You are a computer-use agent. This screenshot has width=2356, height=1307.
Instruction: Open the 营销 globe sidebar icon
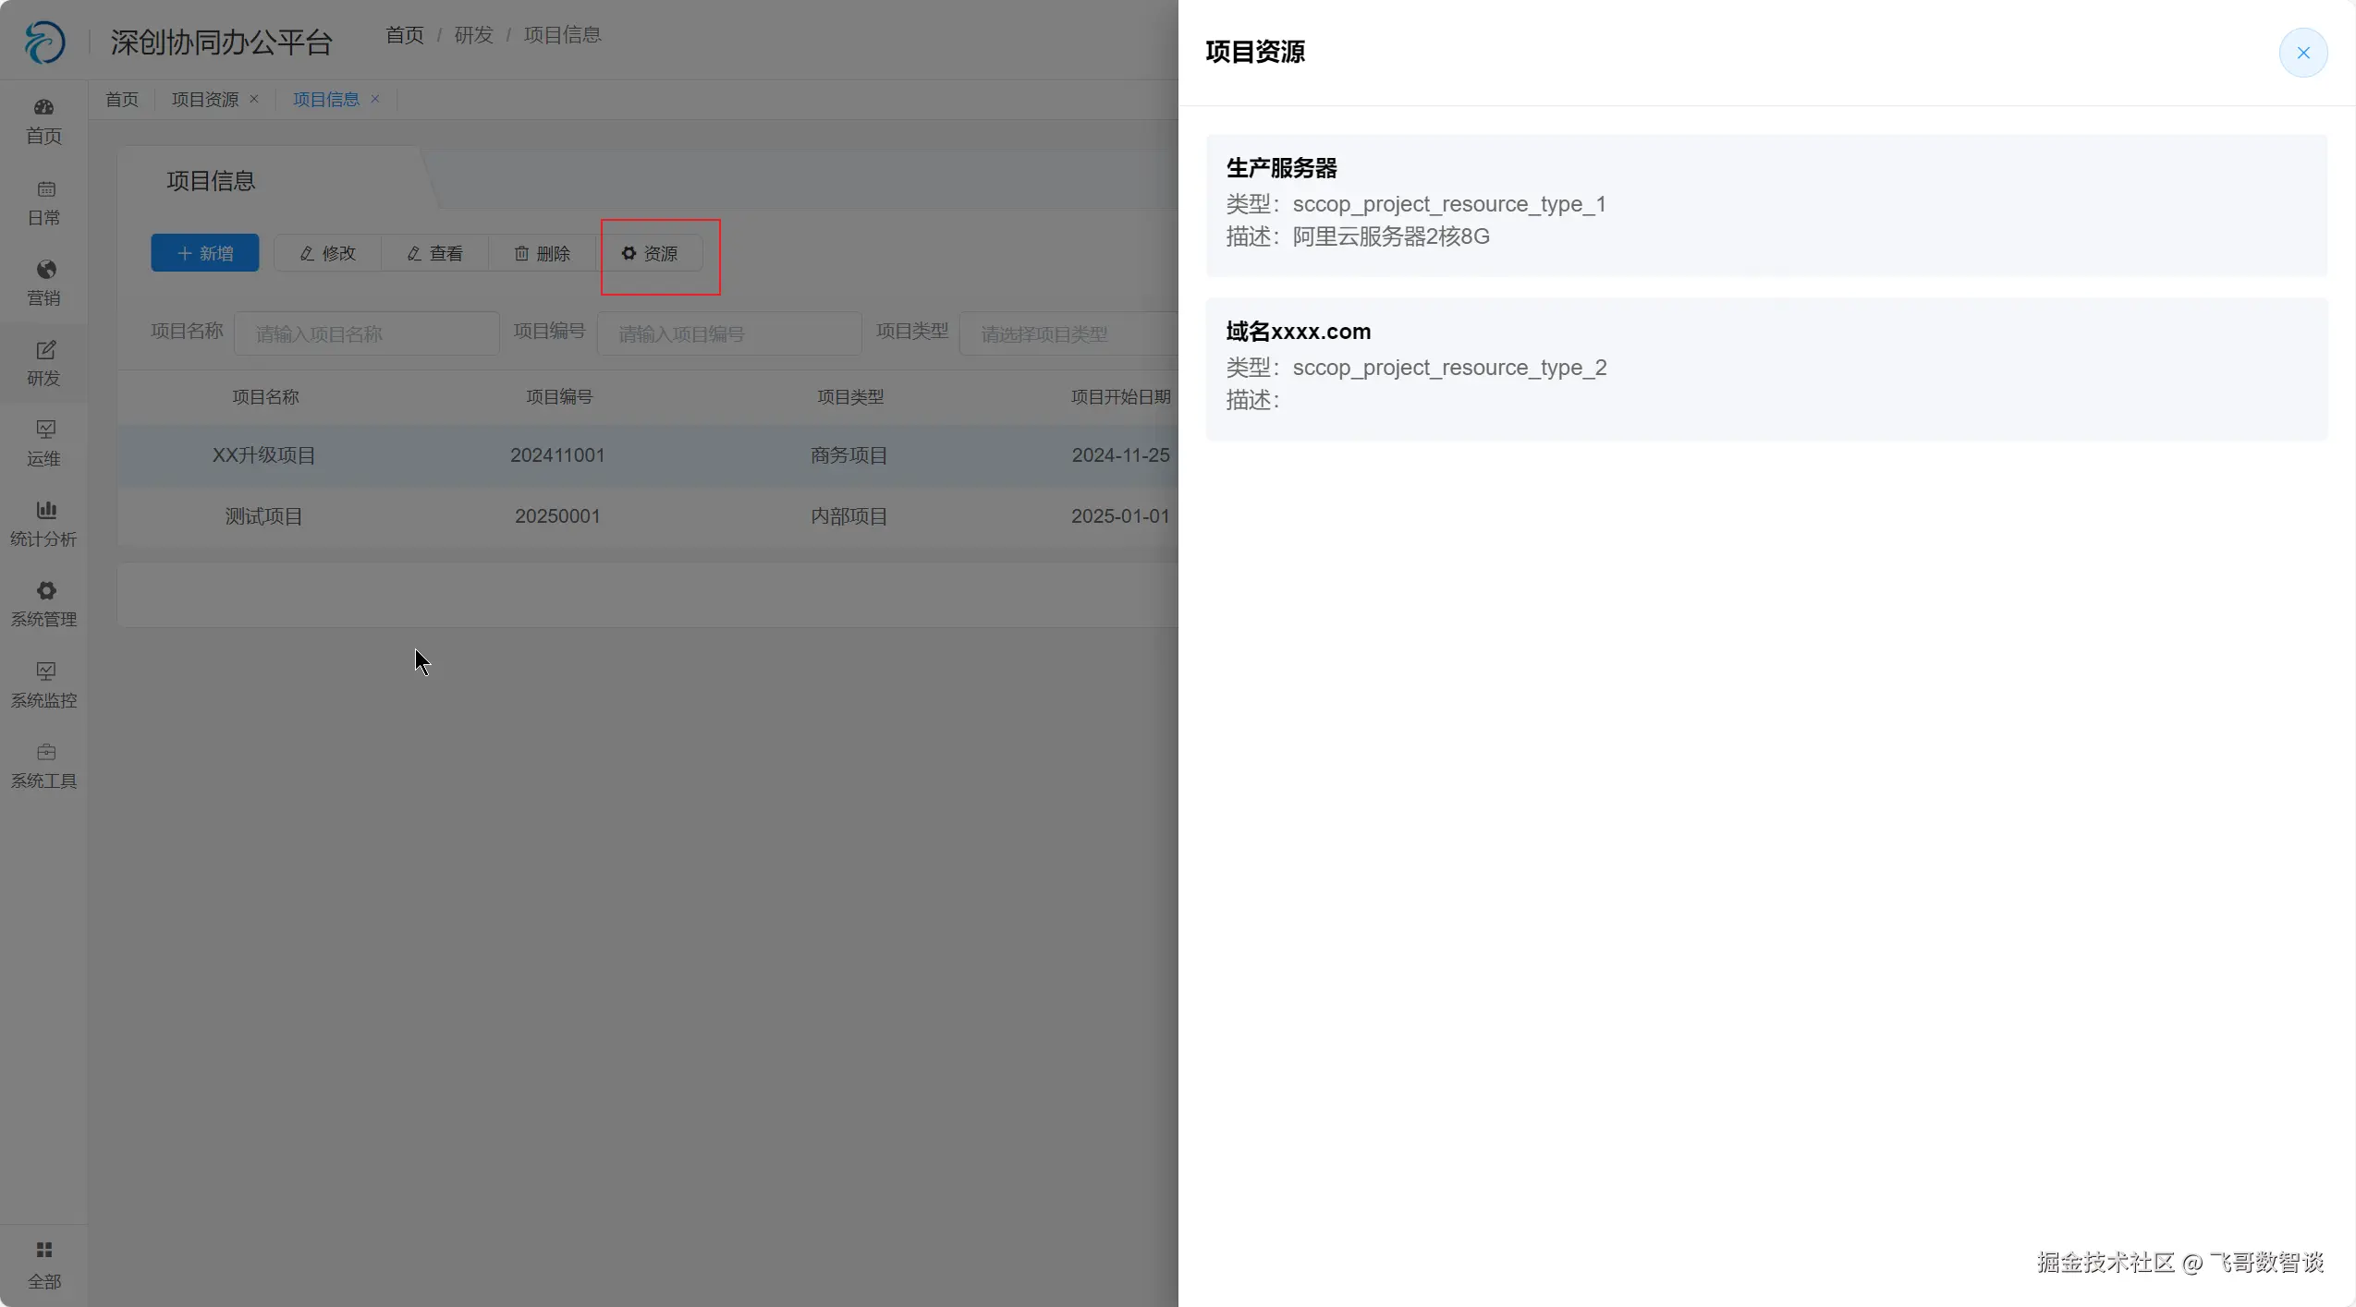coord(45,270)
